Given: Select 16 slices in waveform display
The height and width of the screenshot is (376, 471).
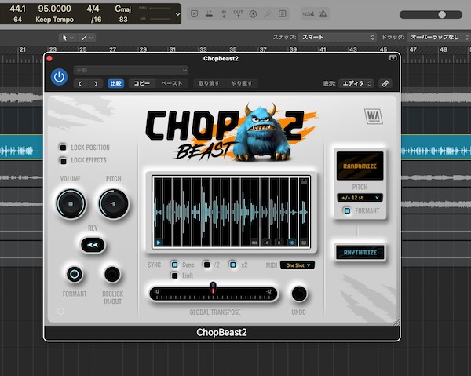Looking at the screenshot, I should pos(291,243).
